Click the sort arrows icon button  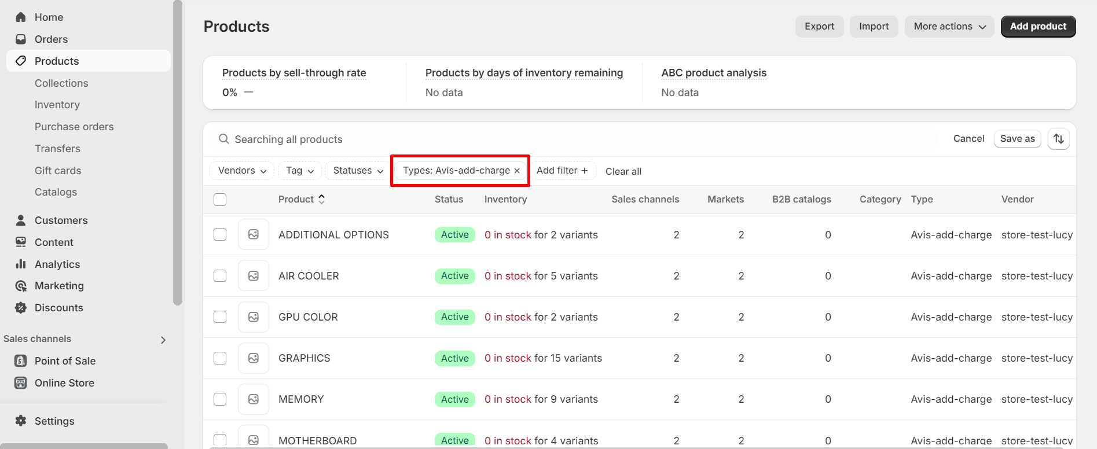pos(1058,139)
